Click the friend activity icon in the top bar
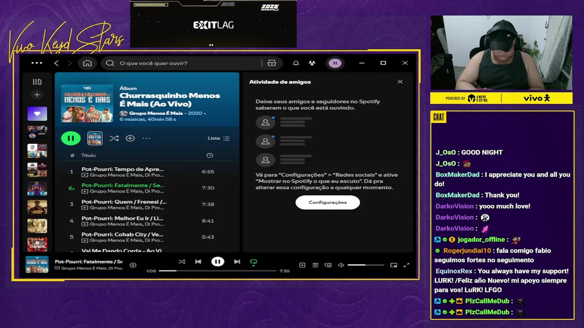Image resolution: width=584 pixels, height=328 pixels. point(312,63)
